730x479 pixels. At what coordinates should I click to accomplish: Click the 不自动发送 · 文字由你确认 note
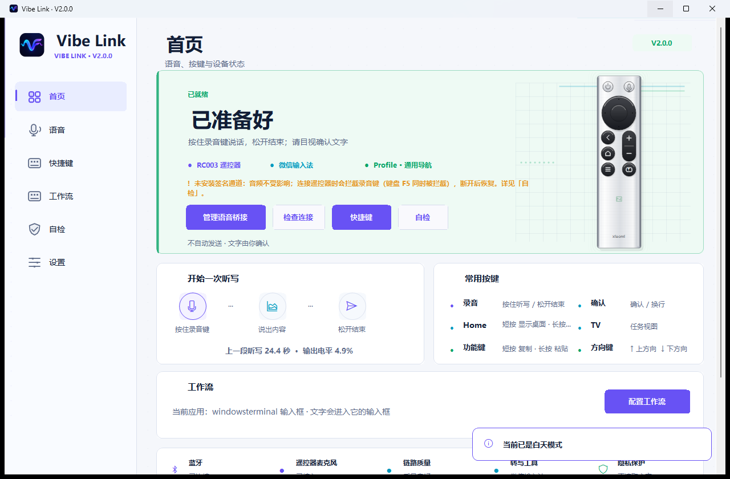click(x=228, y=243)
